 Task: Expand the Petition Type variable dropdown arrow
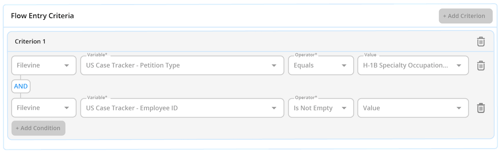tap(274, 66)
